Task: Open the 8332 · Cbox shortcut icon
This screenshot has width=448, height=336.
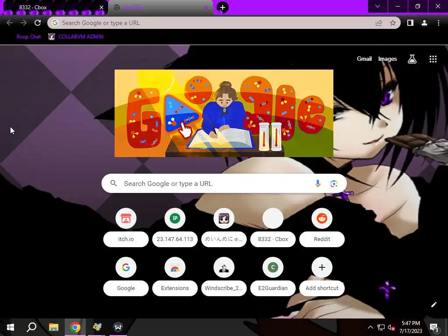Action: pyautogui.click(x=273, y=218)
